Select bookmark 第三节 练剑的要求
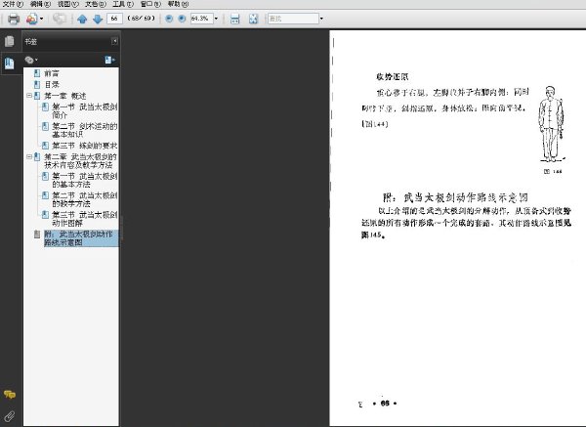Image resolution: width=586 pixels, height=427 pixels. click(84, 146)
